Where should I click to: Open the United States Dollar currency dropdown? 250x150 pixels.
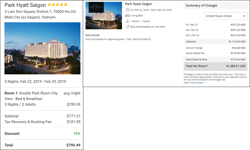point(226,16)
